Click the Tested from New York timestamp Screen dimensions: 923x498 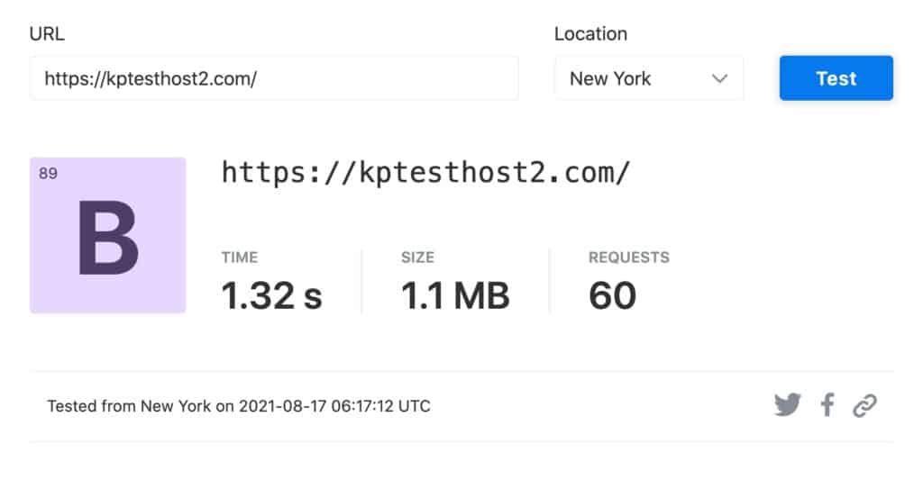(x=239, y=406)
